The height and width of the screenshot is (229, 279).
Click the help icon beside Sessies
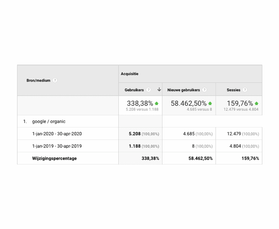[245, 90]
